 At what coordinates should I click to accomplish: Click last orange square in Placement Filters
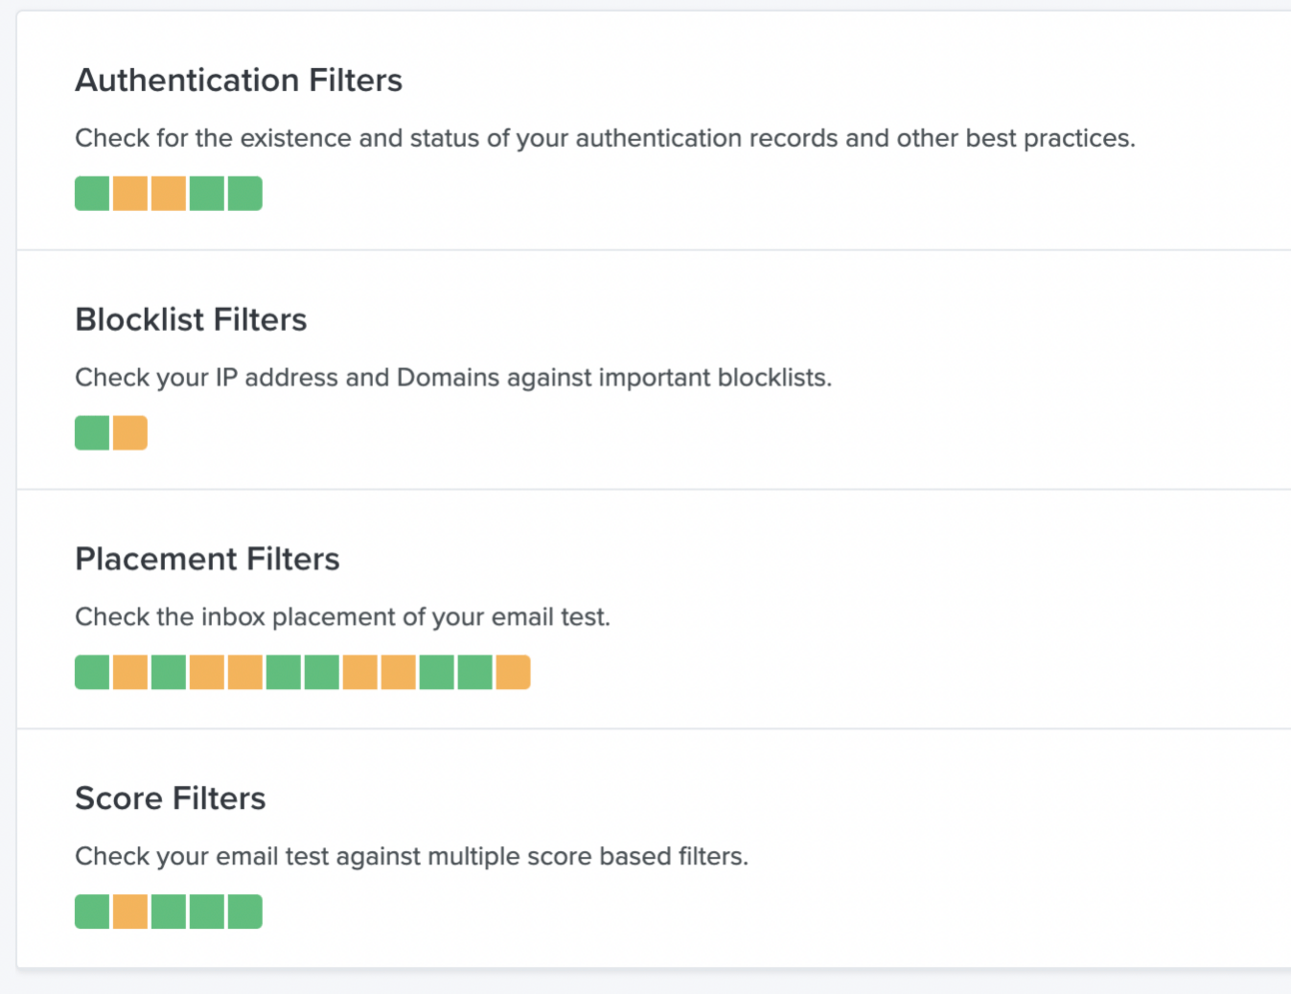point(513,672)
